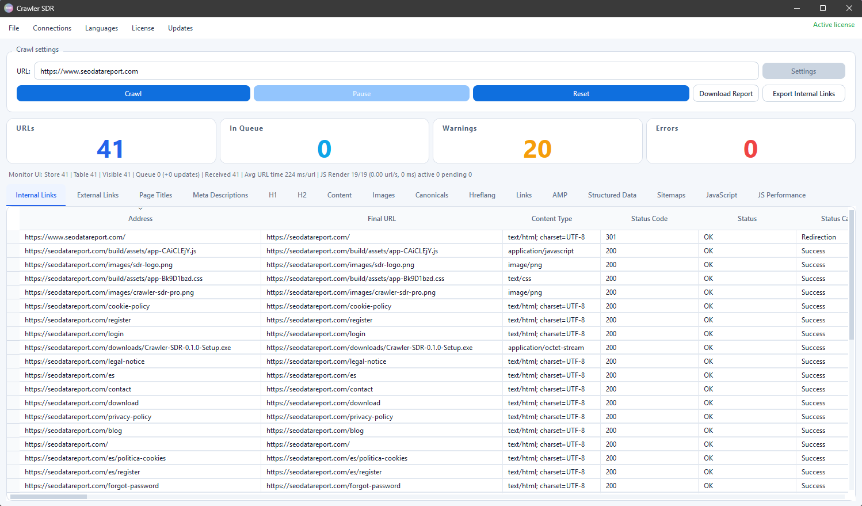Select the Crawler-SDR-0.1.0-Setup.exe address cell
Image resolution: width=862 pixels, height=506 pixels.
pos(140,348)
